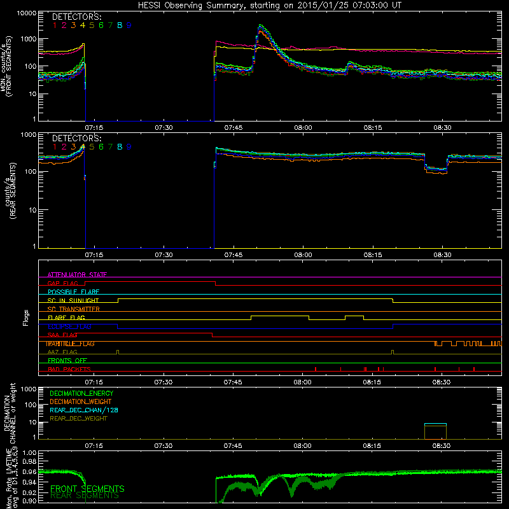The image size is (509, 509).
Task: Select detector 4 in the front segments legend
Action: (83, 25)
